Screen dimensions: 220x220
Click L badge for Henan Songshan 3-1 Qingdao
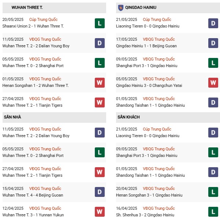point(213,192)
